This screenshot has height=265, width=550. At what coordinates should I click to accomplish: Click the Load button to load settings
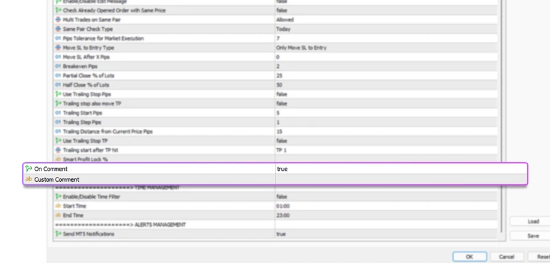tap(533, 221)
